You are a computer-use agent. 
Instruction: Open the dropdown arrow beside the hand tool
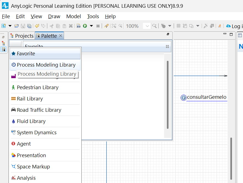tap(170, 26)
